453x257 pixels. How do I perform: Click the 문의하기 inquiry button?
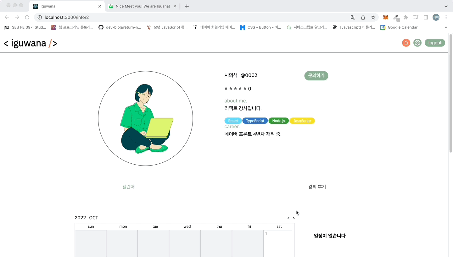click(x=316, y=76)
